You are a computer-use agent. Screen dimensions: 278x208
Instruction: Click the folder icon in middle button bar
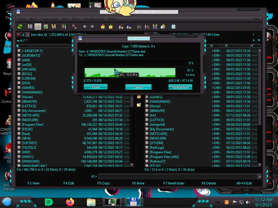[x=139, y=105]
